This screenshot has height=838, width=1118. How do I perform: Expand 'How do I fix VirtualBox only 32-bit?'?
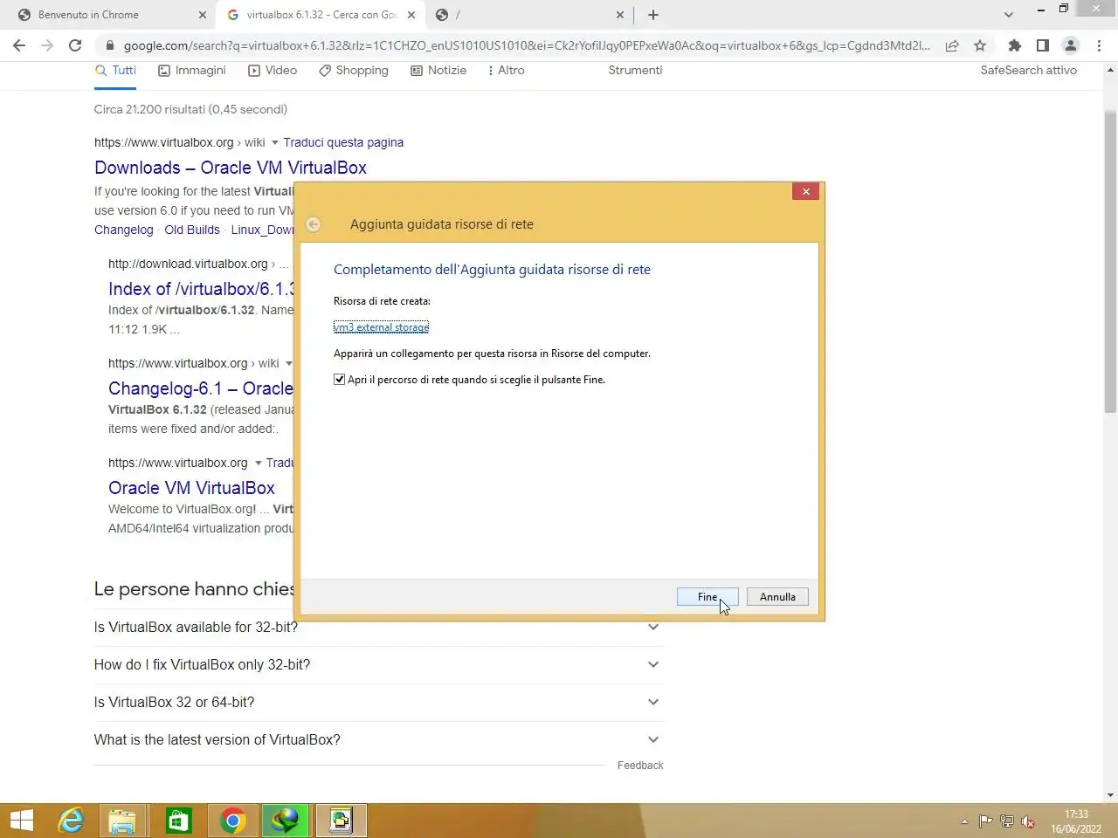378,665
